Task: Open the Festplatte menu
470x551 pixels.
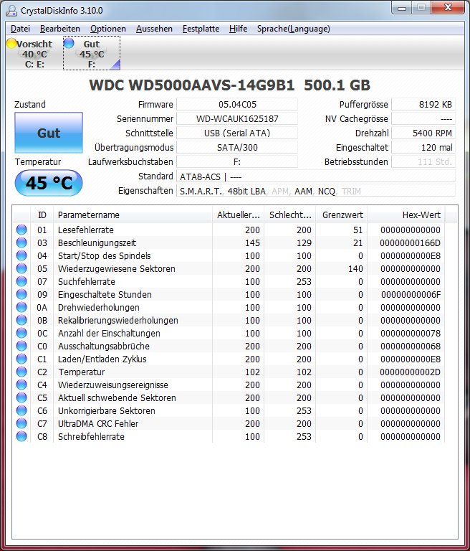Action: pos(201,29)
